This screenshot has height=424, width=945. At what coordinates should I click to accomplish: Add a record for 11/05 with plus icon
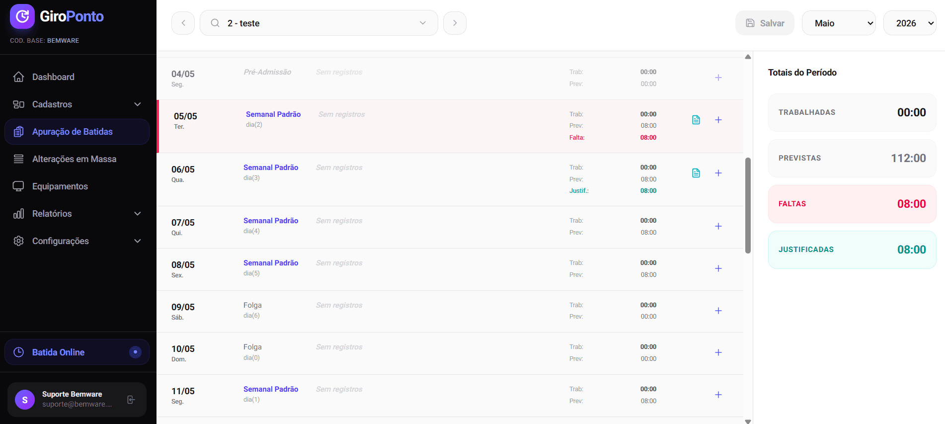click(x=718, y=395)
